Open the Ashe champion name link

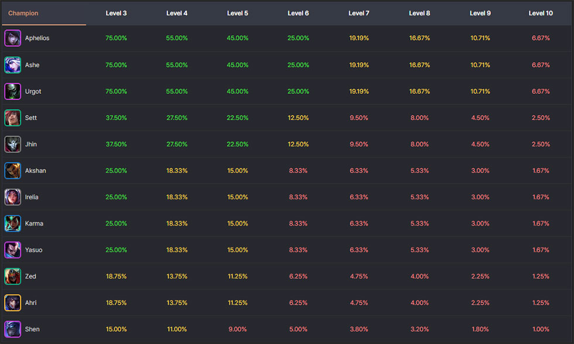pos(32,65)
